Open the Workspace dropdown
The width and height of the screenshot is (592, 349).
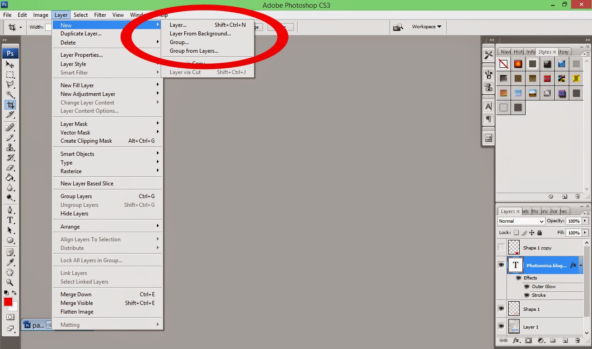[x=426, y=27]
